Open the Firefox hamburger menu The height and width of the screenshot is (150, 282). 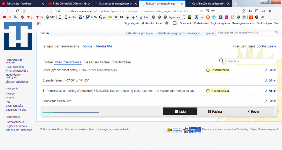point(278,11)
